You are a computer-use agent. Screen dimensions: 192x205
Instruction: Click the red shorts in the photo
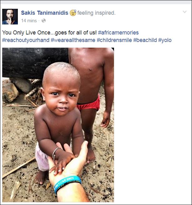pos(89,103)
